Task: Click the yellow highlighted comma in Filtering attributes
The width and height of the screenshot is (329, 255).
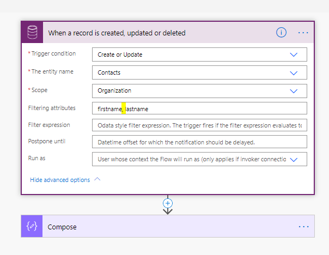Action: click(x=124, y=108)
